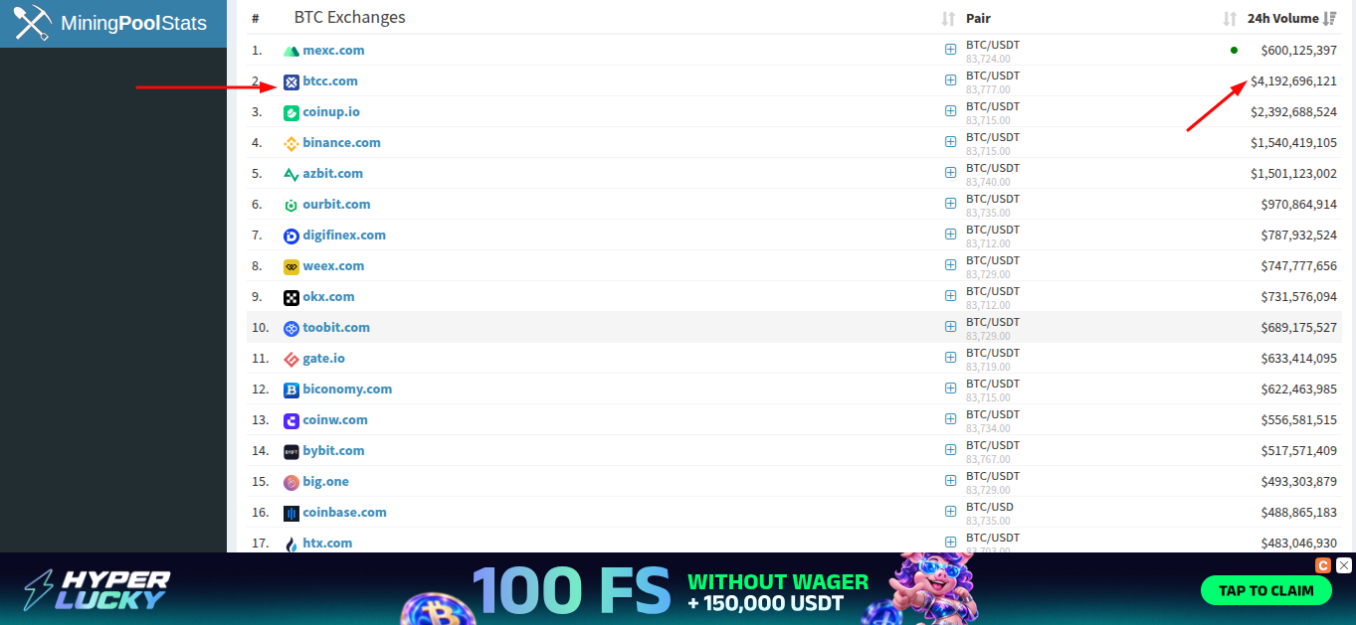Click the big.one logo icon

[291, 482]
